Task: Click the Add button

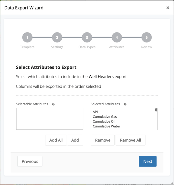Action: pyautogui.click(x=75, y=140)
